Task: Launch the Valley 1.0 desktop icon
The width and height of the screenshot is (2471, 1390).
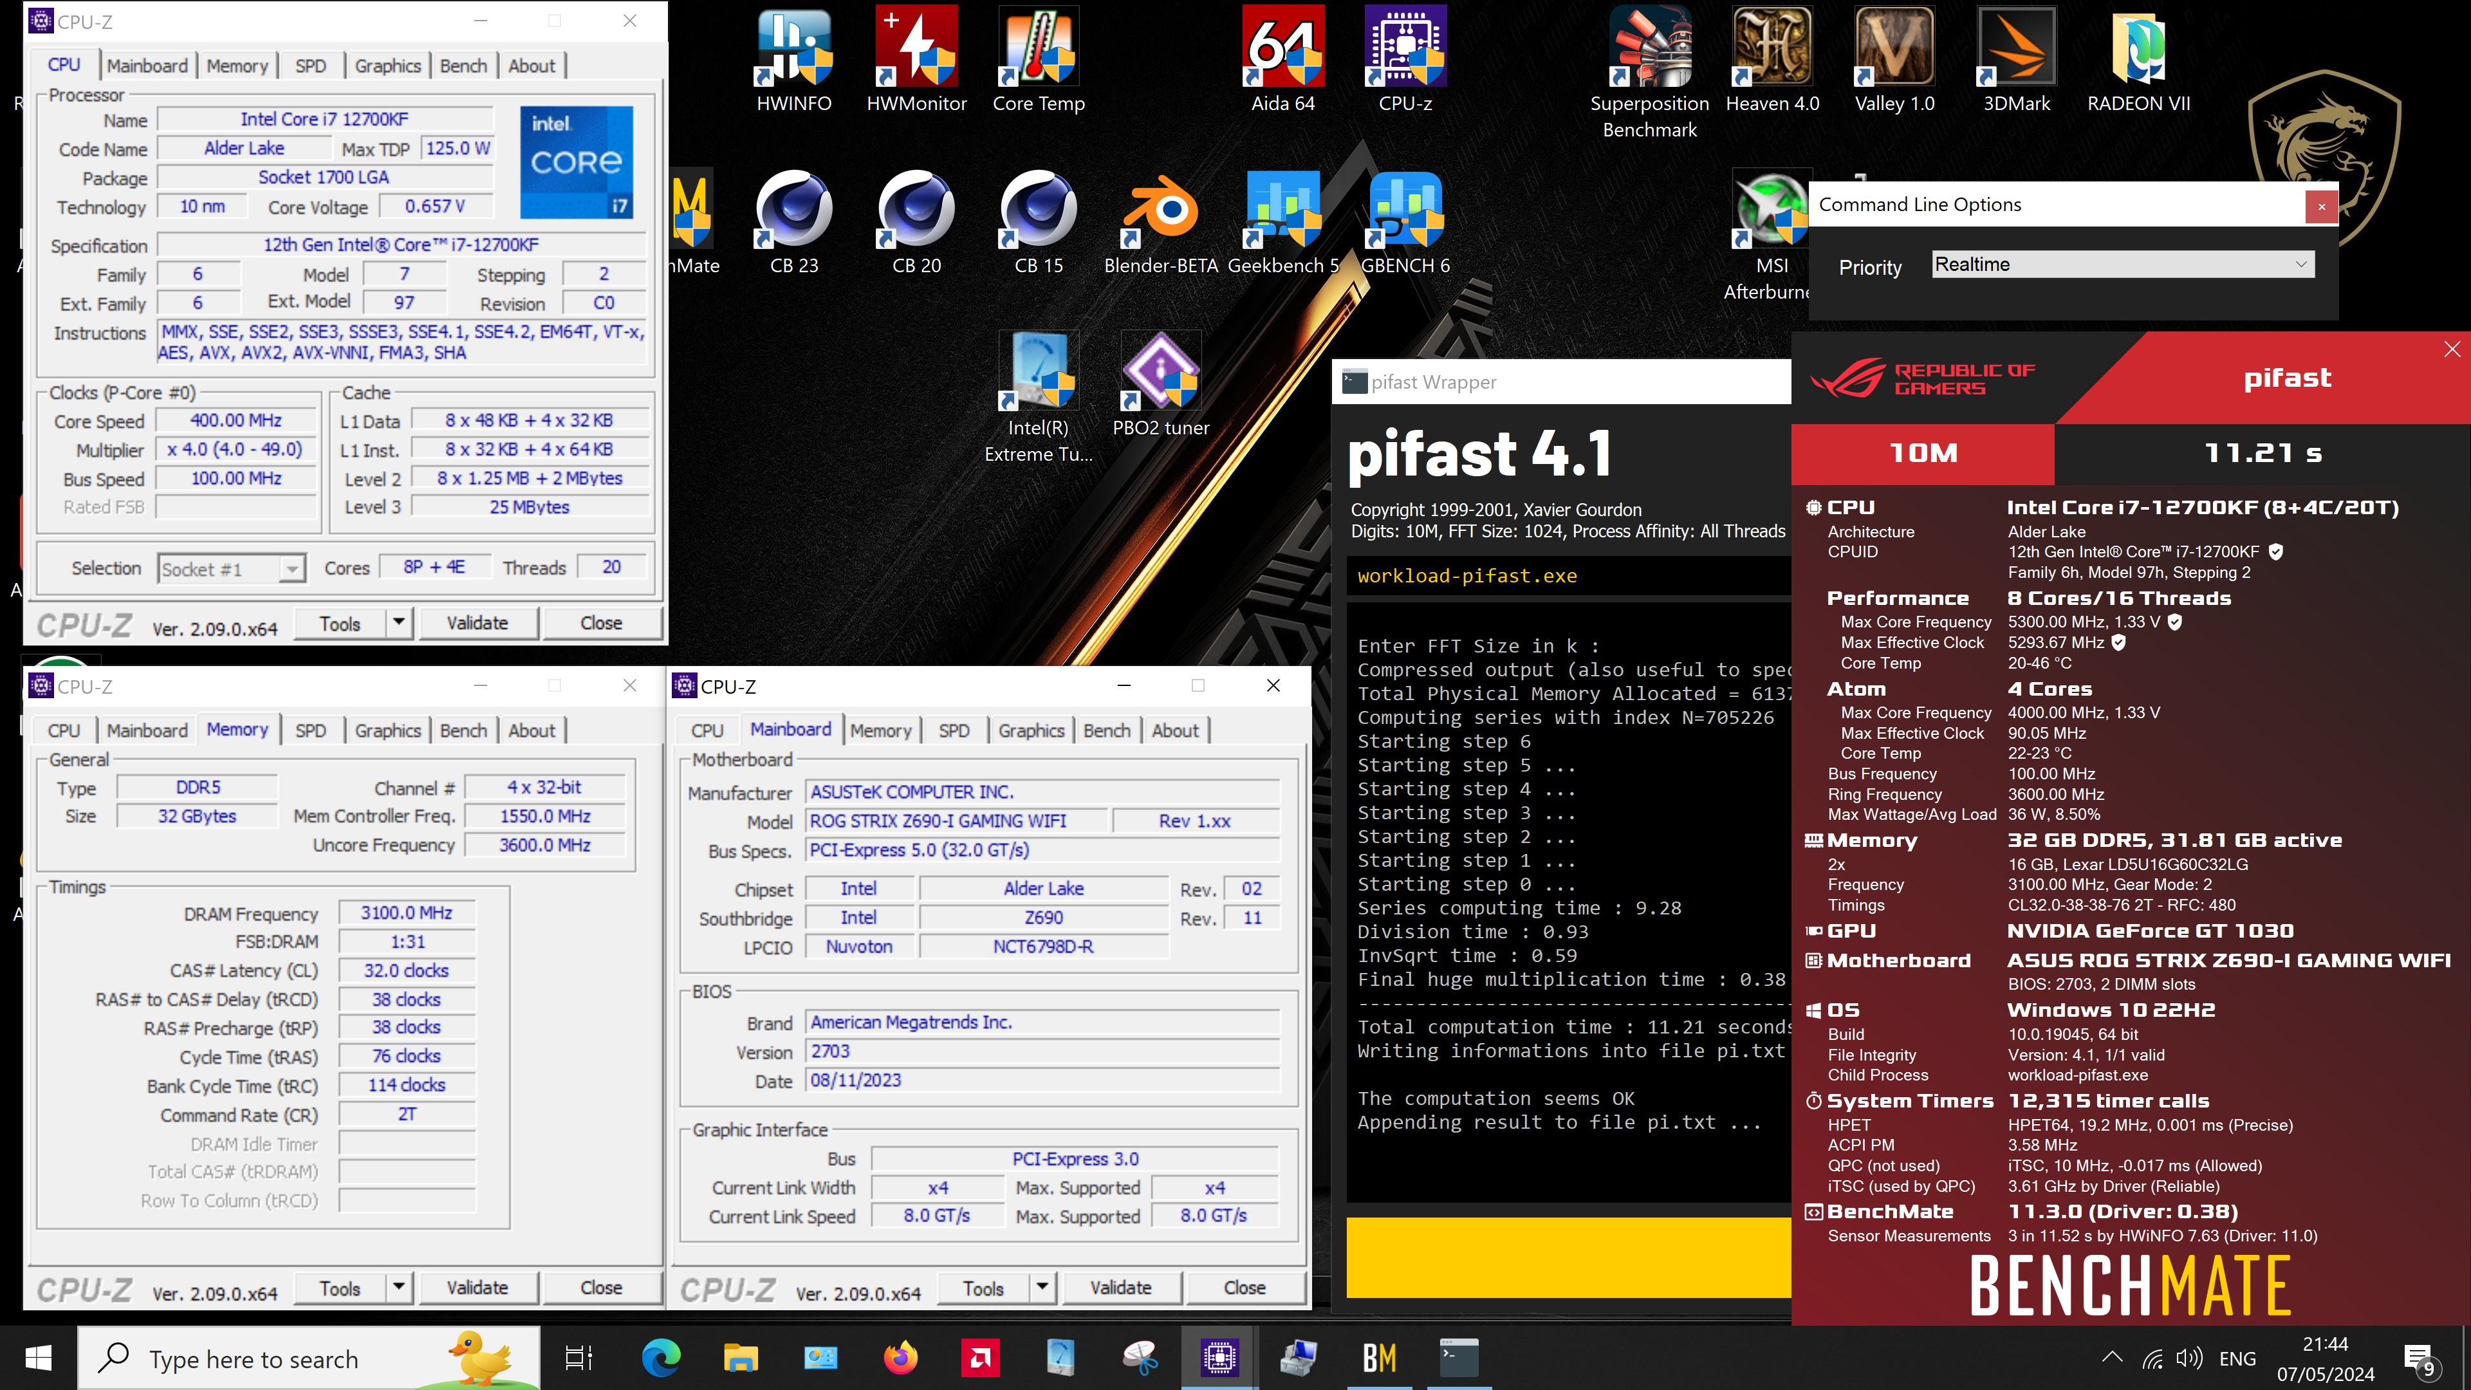Action: (1894, 60)
